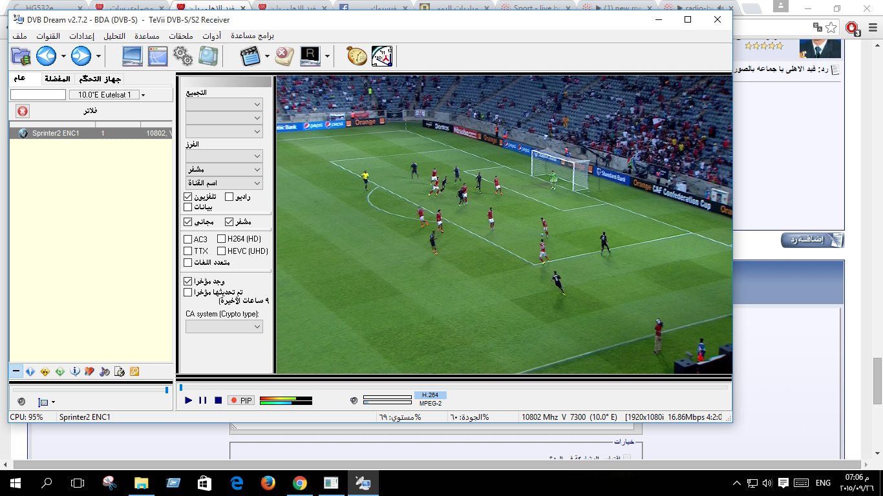Click the blue diamond icon under channel list

(x=30, y=371)
